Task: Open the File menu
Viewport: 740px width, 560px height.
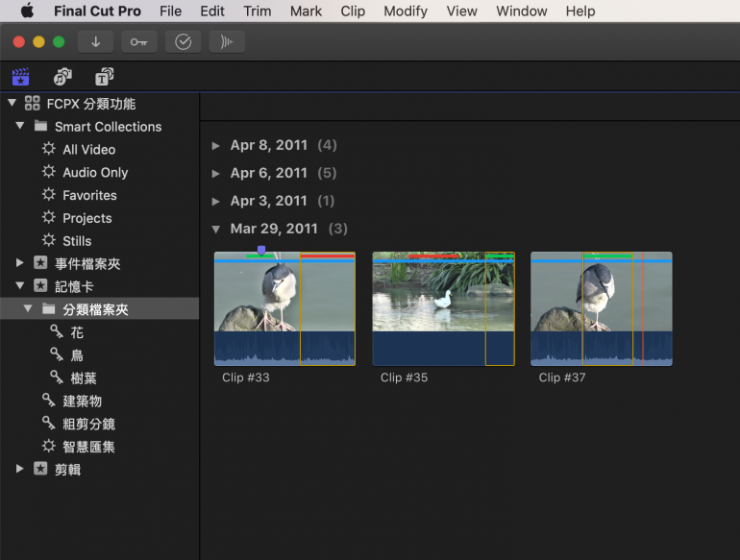Action: 170,11
